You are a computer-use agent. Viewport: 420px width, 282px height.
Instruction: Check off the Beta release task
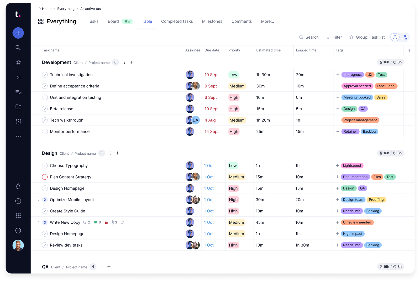point(45,109)
